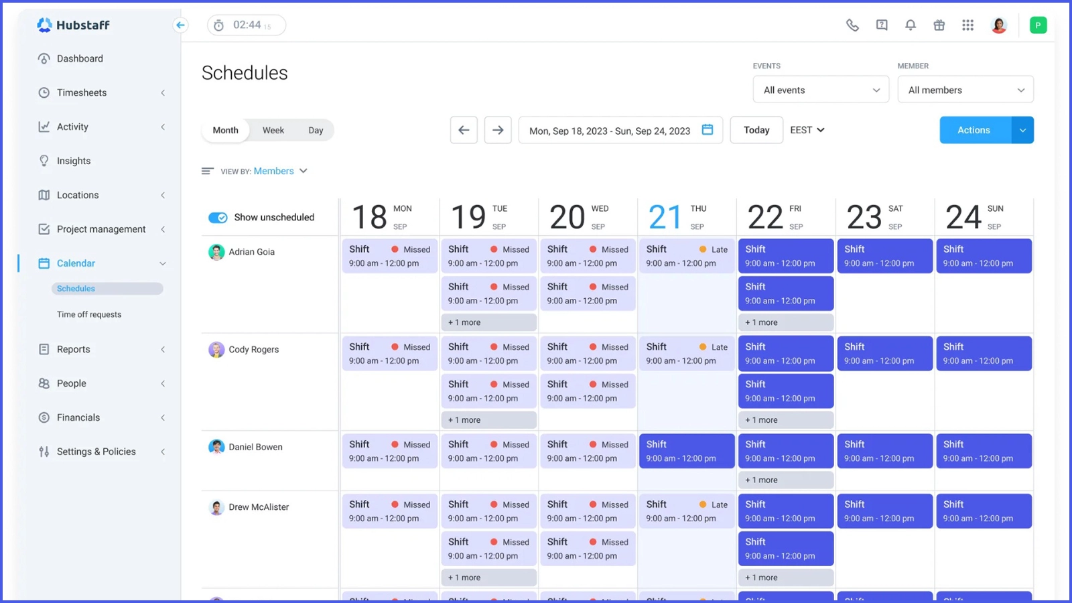Open the apps grid icon
The image size is (1072, 603).
[968, 25]
